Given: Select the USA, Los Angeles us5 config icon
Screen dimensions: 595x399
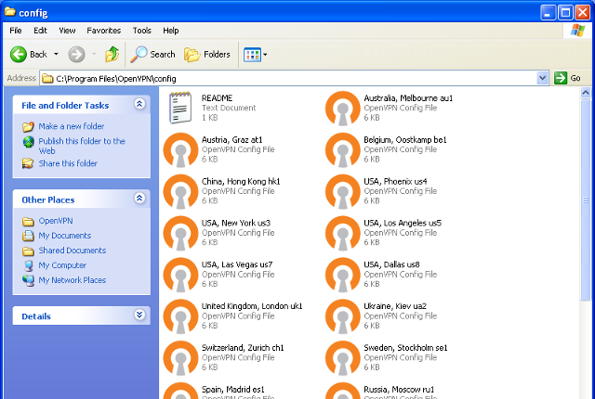Looking at the screenshot, I should point(343,233).
